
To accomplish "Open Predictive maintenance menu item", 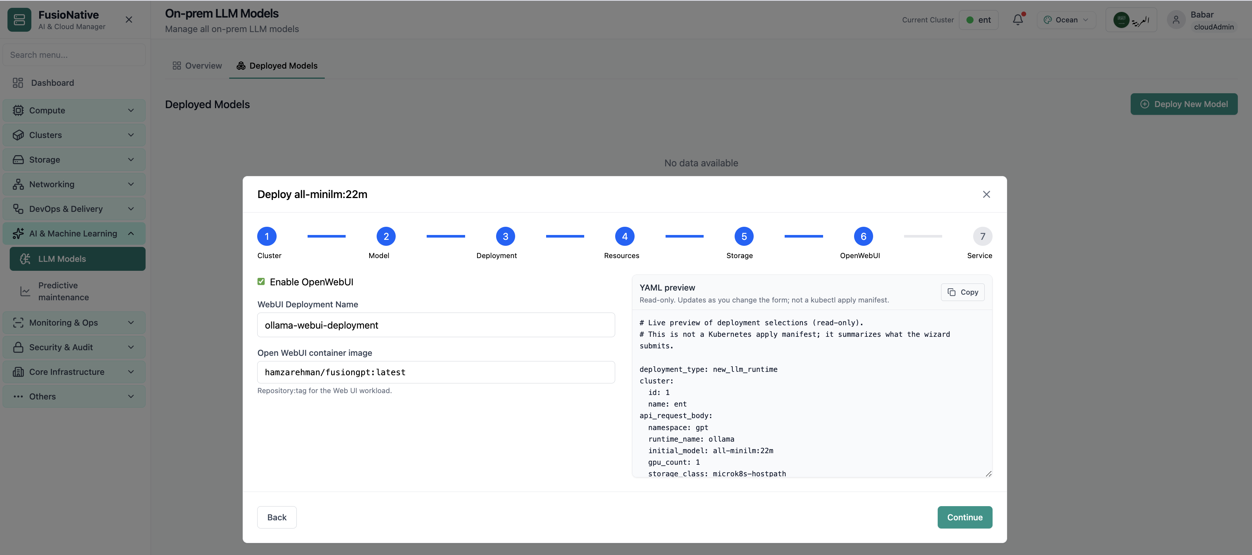I will coord(77,291).
